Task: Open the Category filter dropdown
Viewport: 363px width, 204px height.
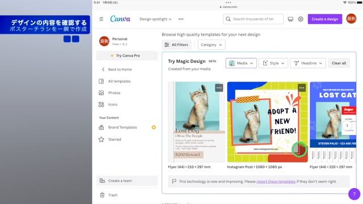Action: click(212, 45)
